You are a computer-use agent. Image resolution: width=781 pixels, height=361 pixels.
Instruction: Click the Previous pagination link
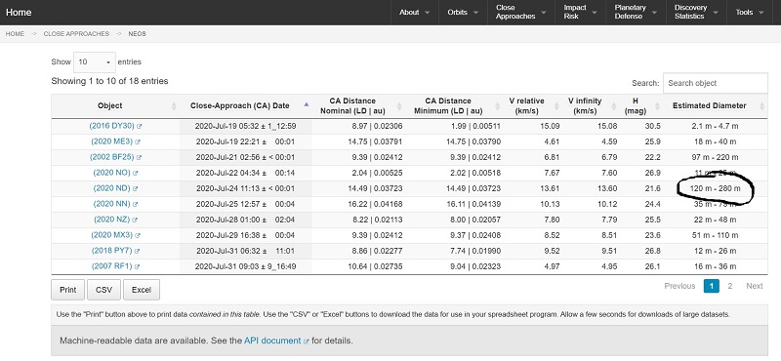click(x=679, y=286)
